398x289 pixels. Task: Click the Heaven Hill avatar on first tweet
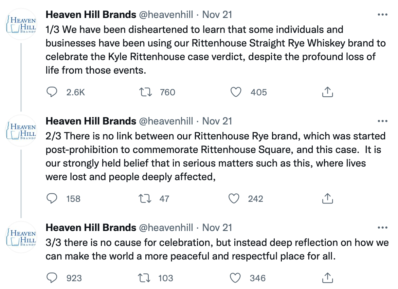[21, 24]
